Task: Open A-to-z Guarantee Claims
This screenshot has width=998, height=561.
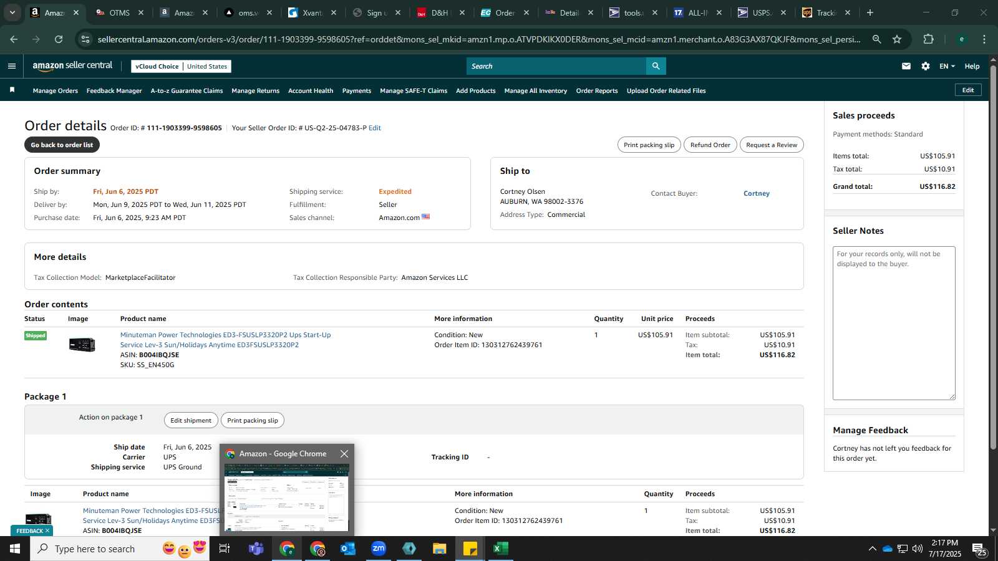Action: click(187, 91)
